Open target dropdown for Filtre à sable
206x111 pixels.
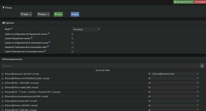click(x=175, y=87)
